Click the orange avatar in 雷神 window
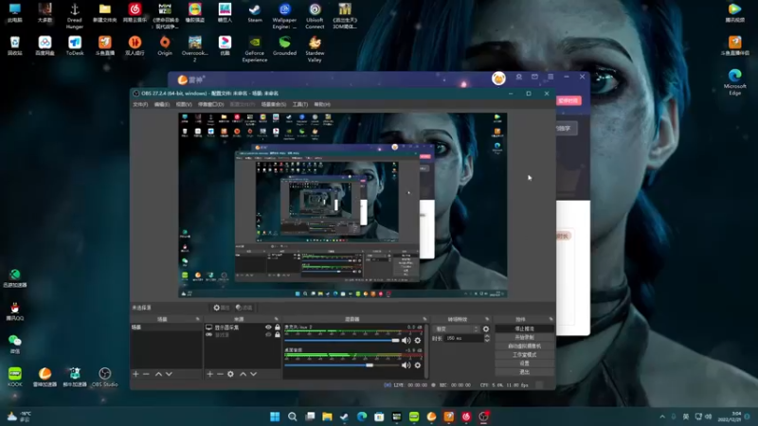The width and height of the screenshot is (758, 426). tap(498, 78)
